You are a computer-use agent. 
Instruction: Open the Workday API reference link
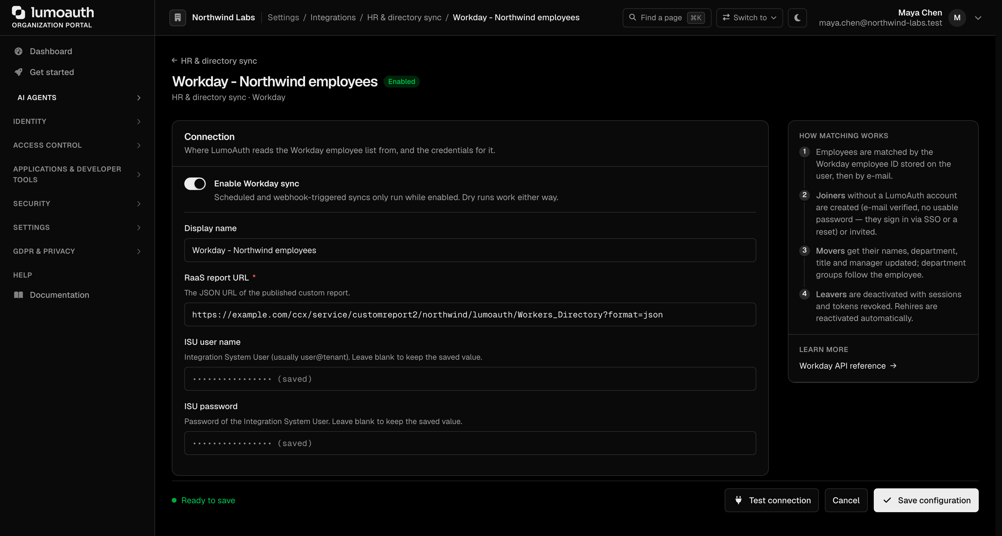tap(848, 366)
